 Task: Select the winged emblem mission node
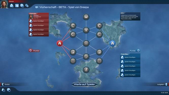coord(86,30)
